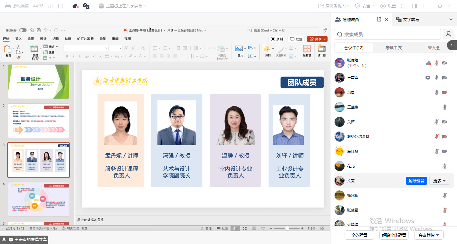Click the 解除静音 button for 文亮

click(x=416, y=181)
